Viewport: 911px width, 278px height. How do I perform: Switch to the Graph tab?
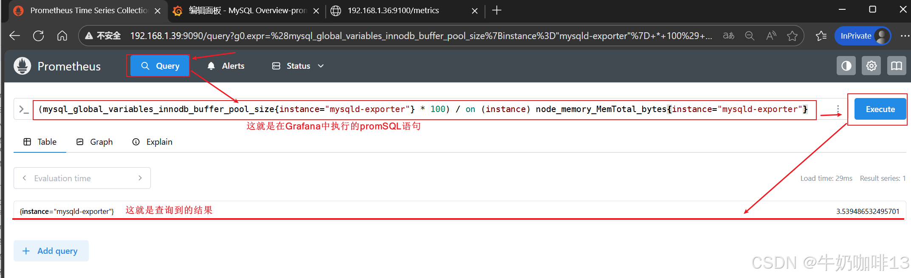tap(94, 142)
